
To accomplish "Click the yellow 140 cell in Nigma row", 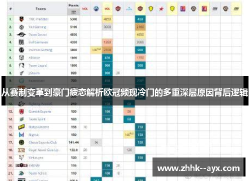I will coord(129,134).
